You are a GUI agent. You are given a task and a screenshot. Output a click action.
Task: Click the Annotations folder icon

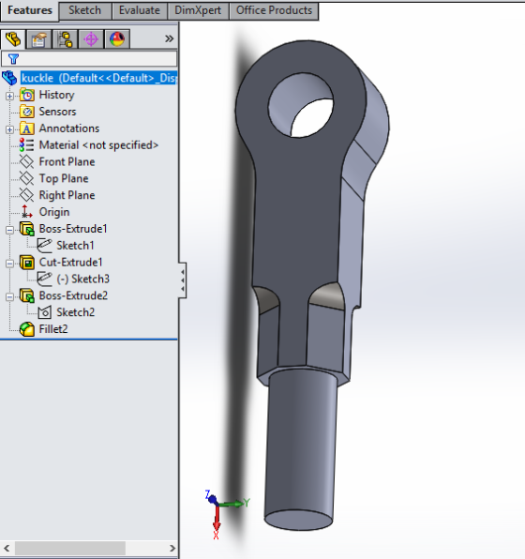[x=27, y=128]
